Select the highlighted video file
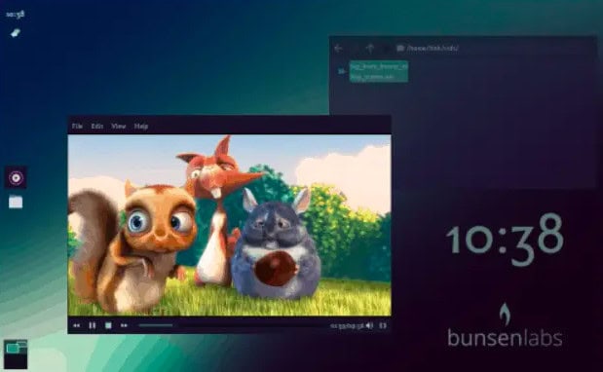The width and height of the screenshot is (603, 372). pos(378,71)
